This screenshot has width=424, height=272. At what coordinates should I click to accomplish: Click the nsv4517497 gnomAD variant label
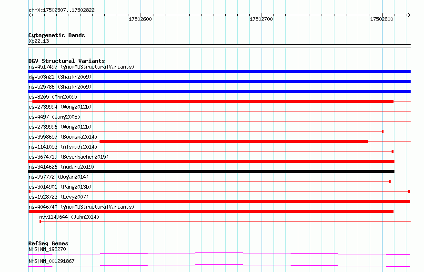click(81, 67)
